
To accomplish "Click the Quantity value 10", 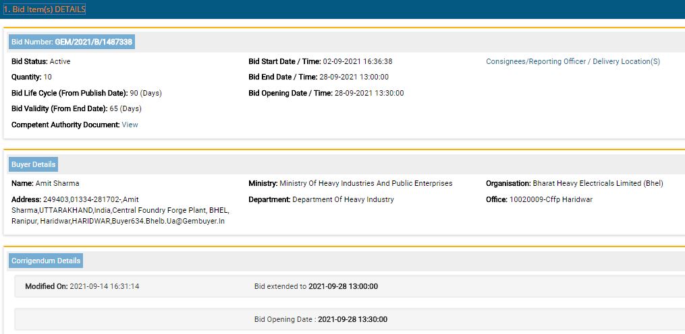I will [x=48, y=77].
